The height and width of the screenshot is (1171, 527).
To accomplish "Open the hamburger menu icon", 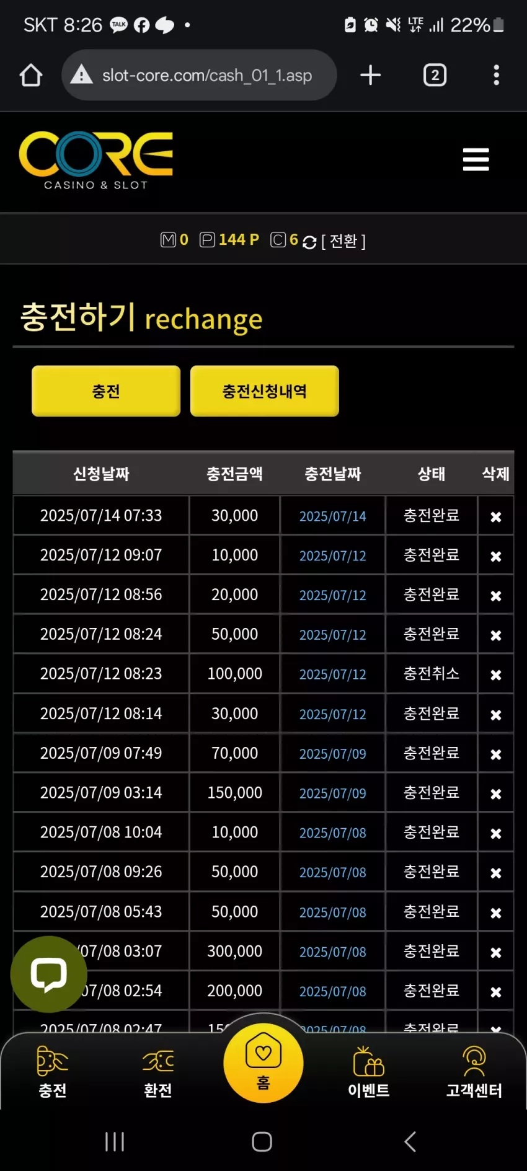I will point(476,159).
